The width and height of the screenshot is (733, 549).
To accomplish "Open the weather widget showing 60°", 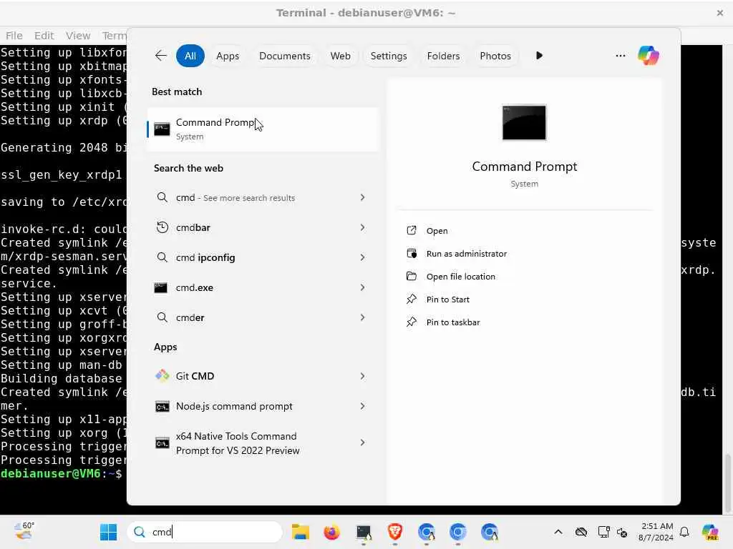I will 24,531.
